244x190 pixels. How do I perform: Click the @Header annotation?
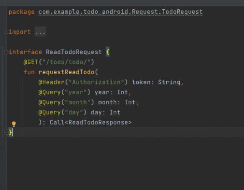[x=51, y=82]
